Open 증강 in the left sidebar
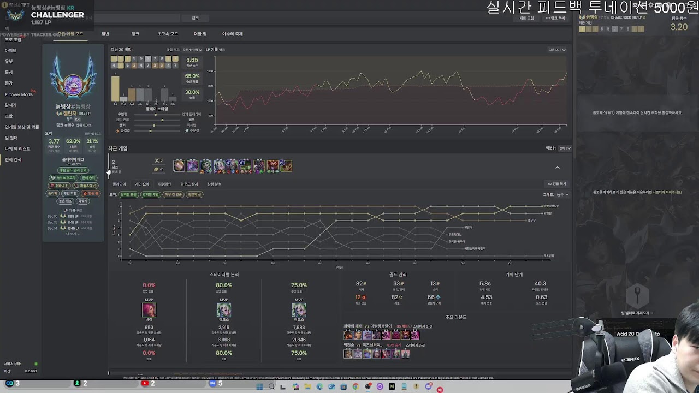 (x=9, y=83)
